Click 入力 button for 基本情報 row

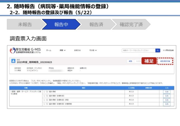click(167, 92)
